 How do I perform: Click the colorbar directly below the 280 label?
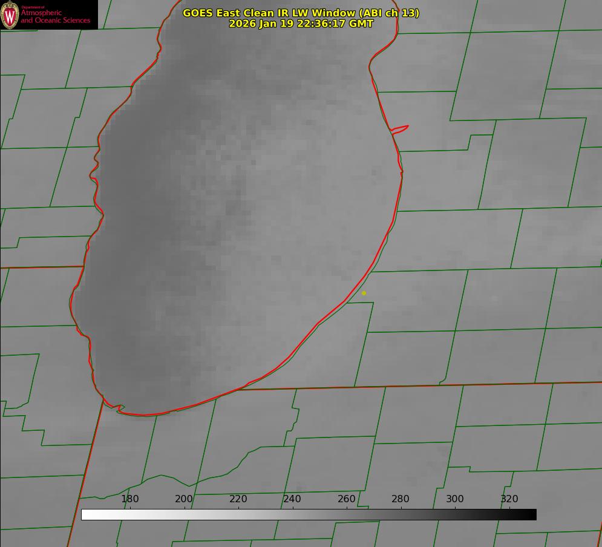401,514
